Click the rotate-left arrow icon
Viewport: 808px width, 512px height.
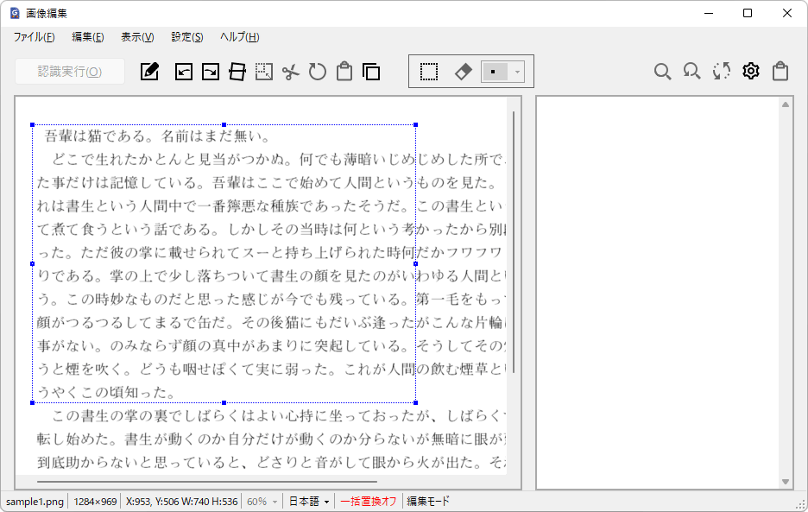pyautogui.click(x=184, y=72)
